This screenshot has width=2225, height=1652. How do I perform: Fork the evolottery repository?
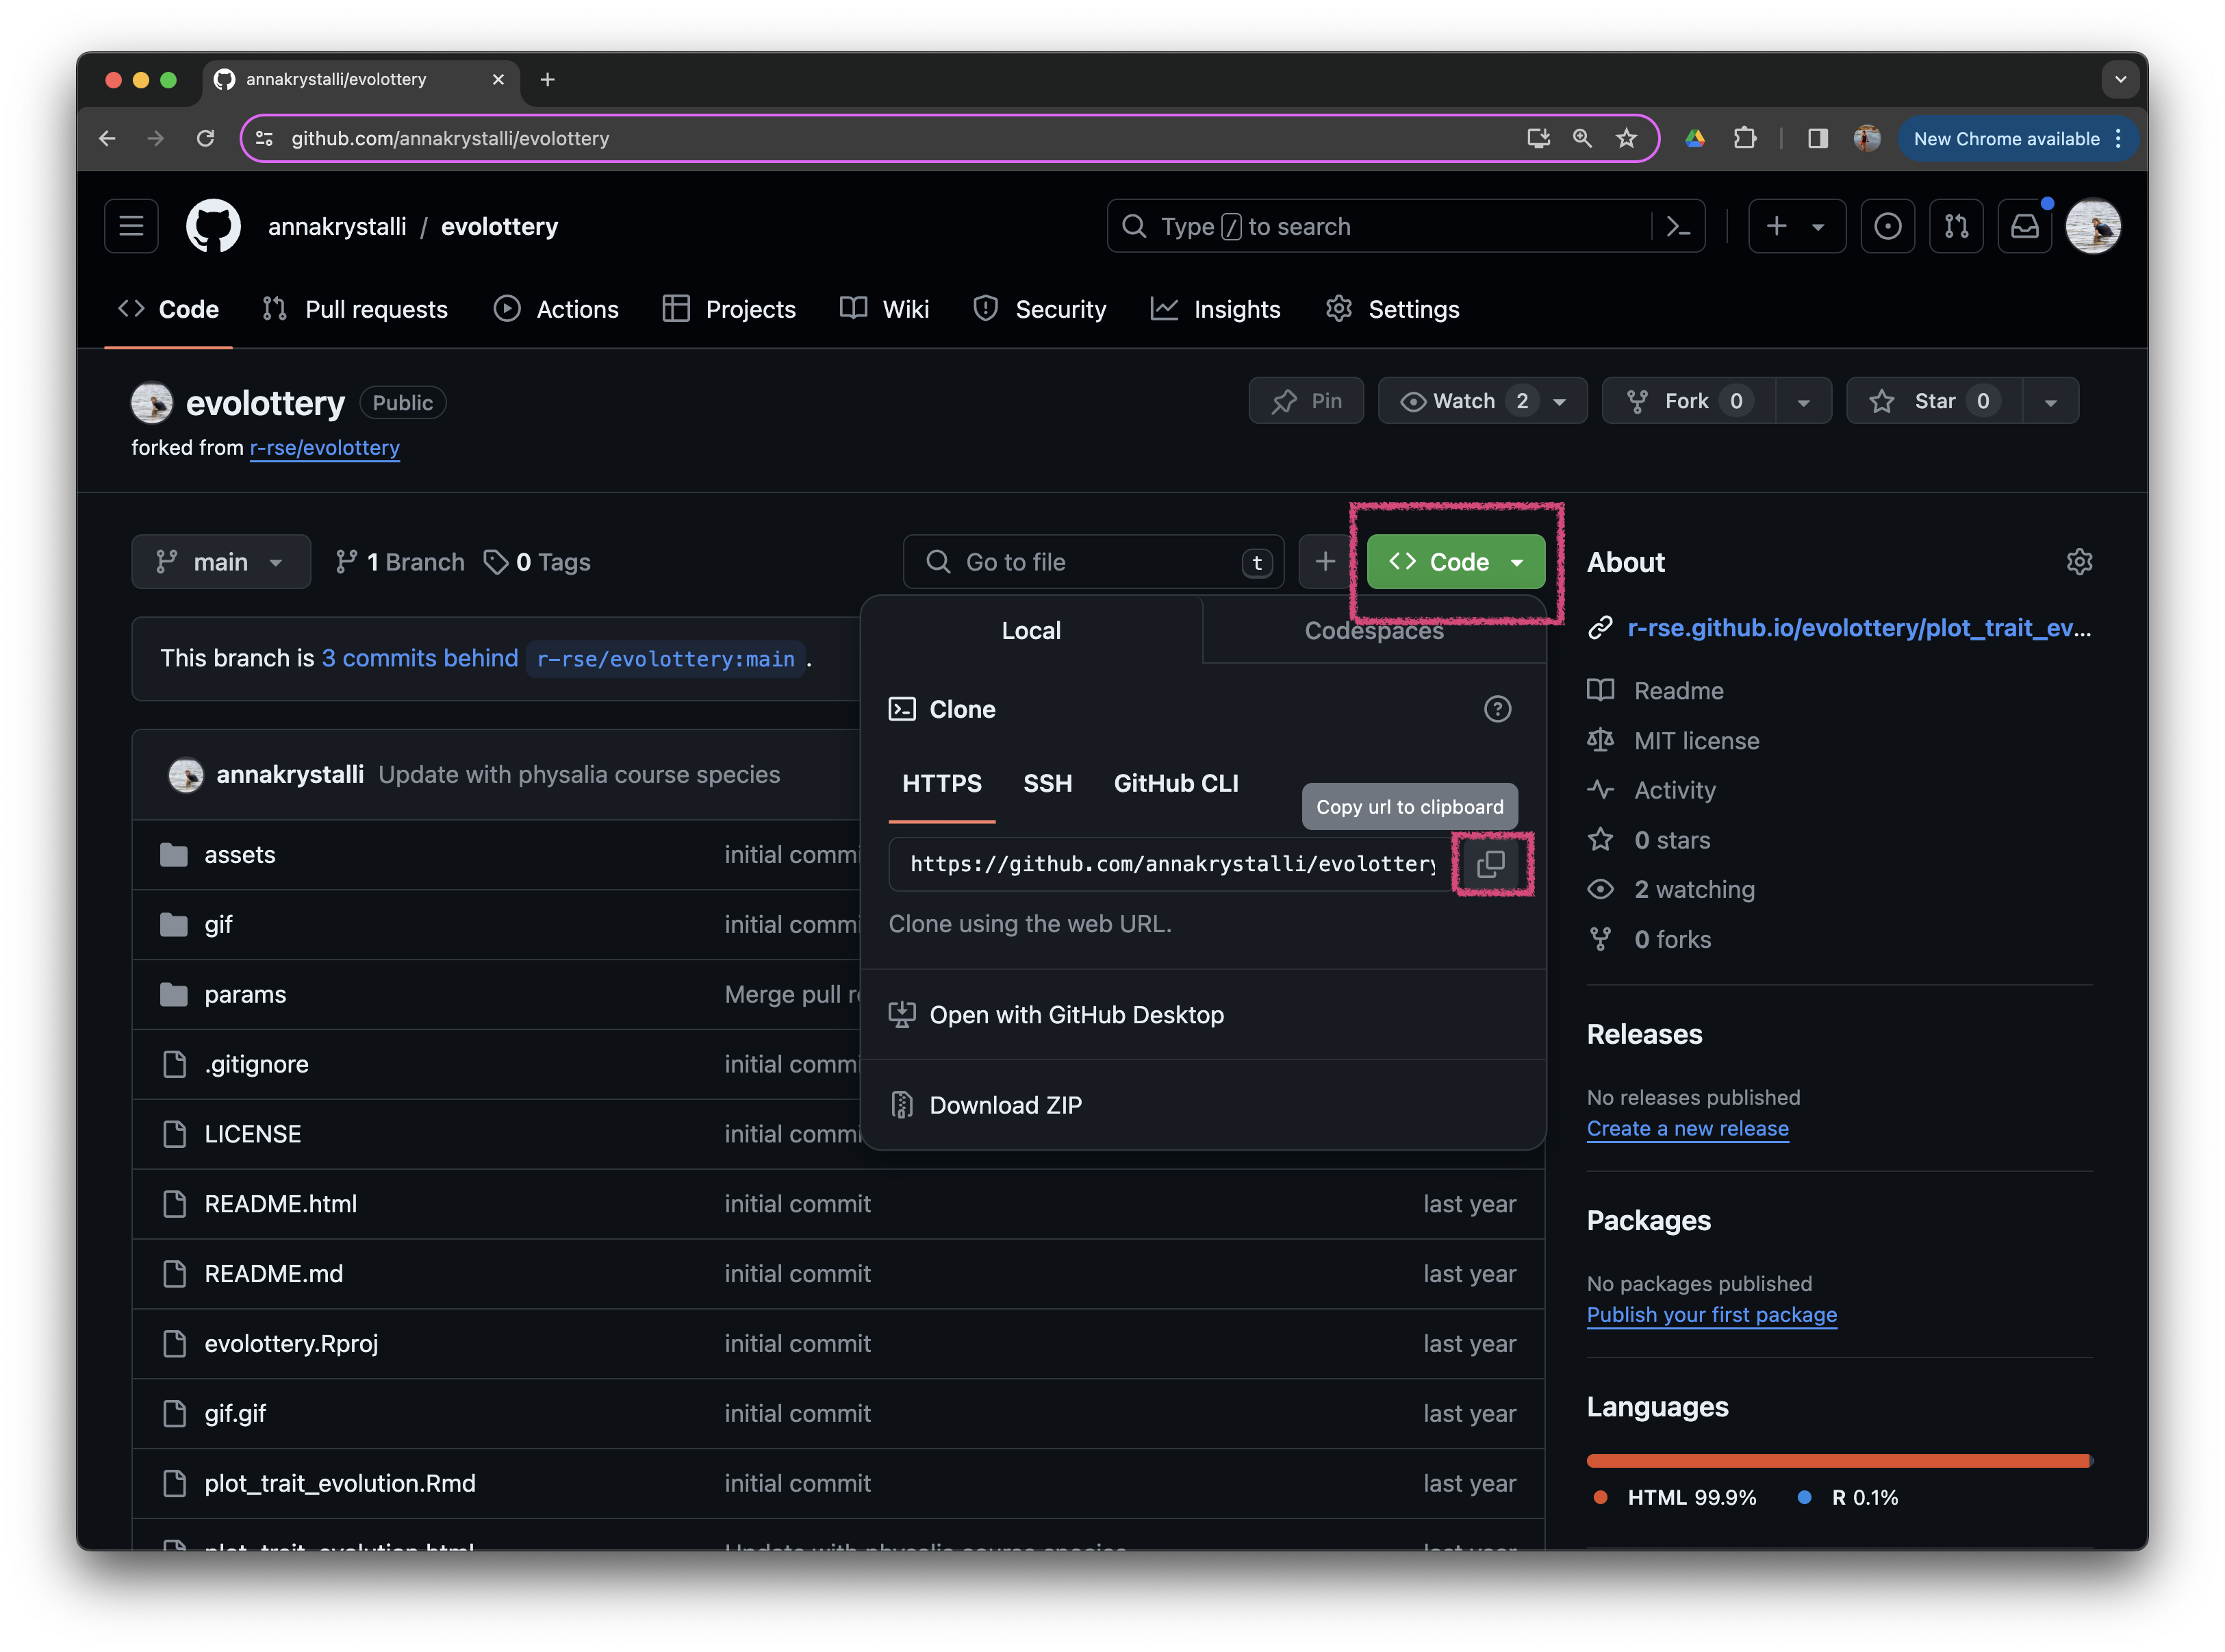(1688, 401)
